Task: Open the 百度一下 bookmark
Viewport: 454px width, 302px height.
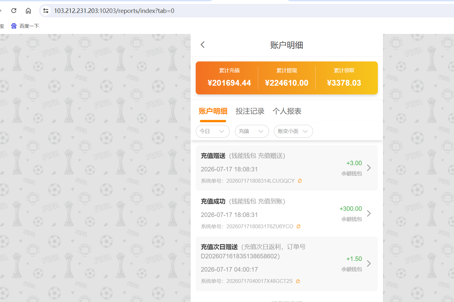Action: click(25, 26)
